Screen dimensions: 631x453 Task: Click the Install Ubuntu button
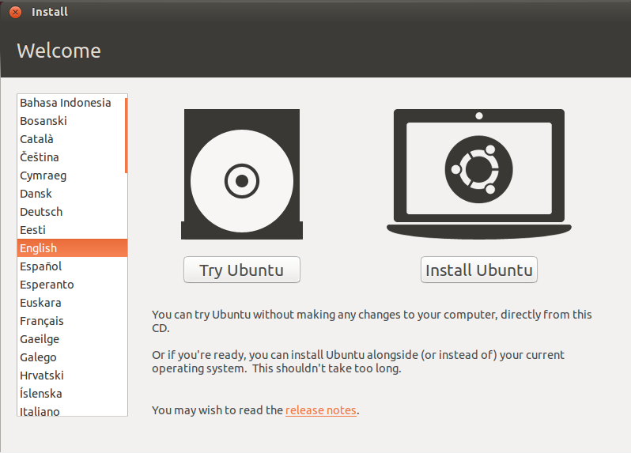click(479, 270)
